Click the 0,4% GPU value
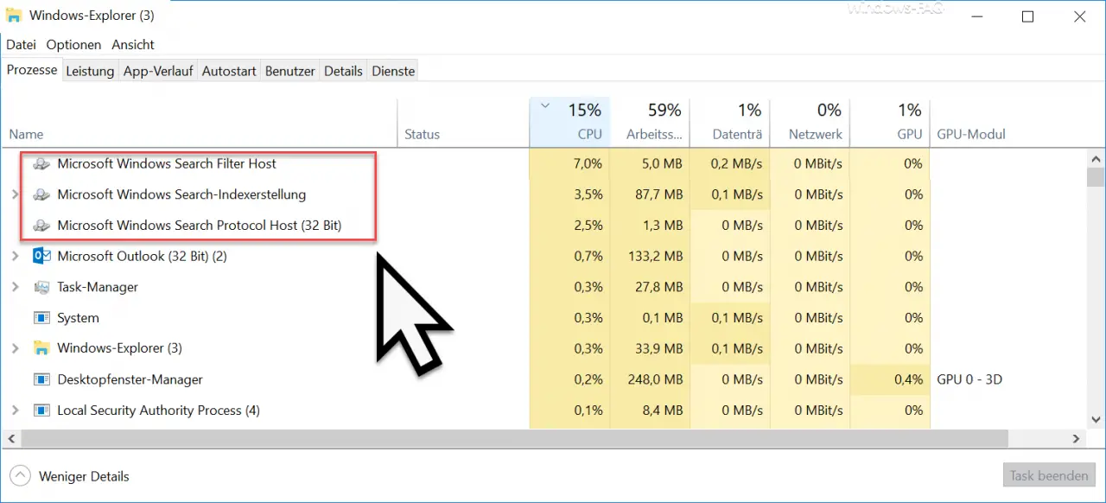Viewport: 1106px width, 503px height. (908, 379)
